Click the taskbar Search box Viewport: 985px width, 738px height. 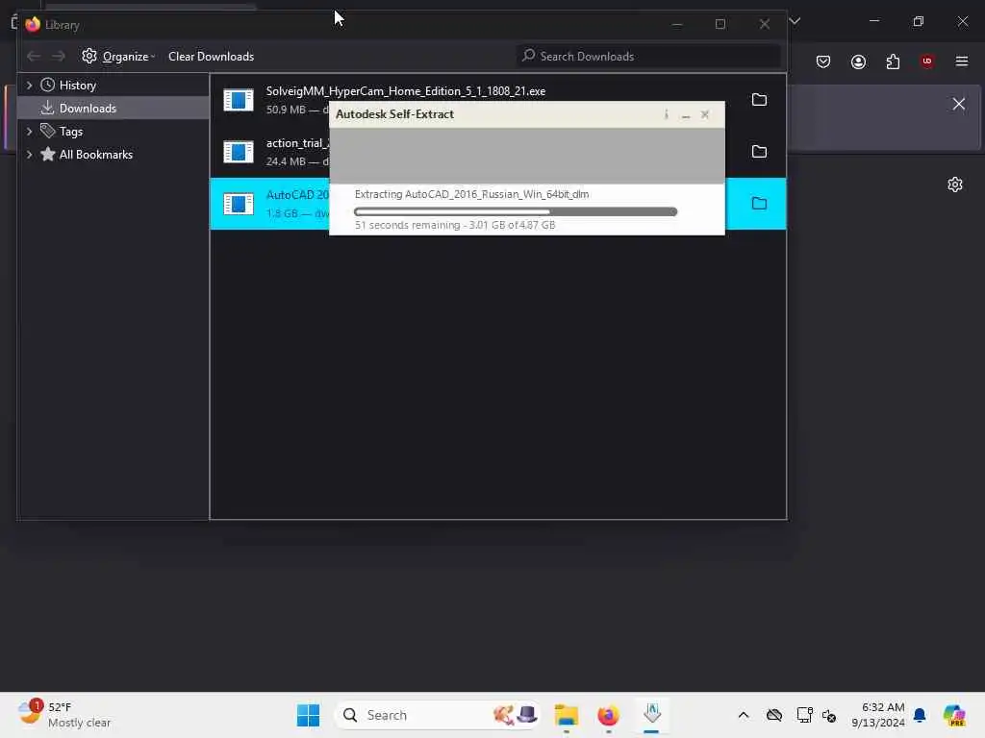[438, 715]
